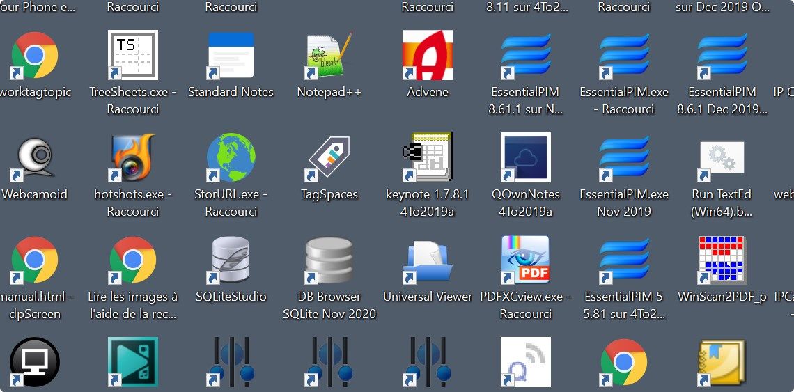Launch DB Browser SQLite Nov 2020
The height and width of the screenshot is (392, 794).
[x=329, y=260]
